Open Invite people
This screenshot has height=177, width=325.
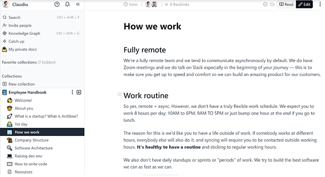coord(20,25)
